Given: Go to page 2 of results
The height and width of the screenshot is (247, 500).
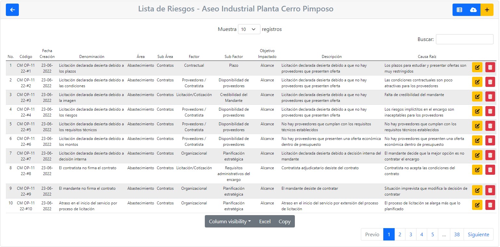Looking at the screenshot, I should tap(400, 234).
